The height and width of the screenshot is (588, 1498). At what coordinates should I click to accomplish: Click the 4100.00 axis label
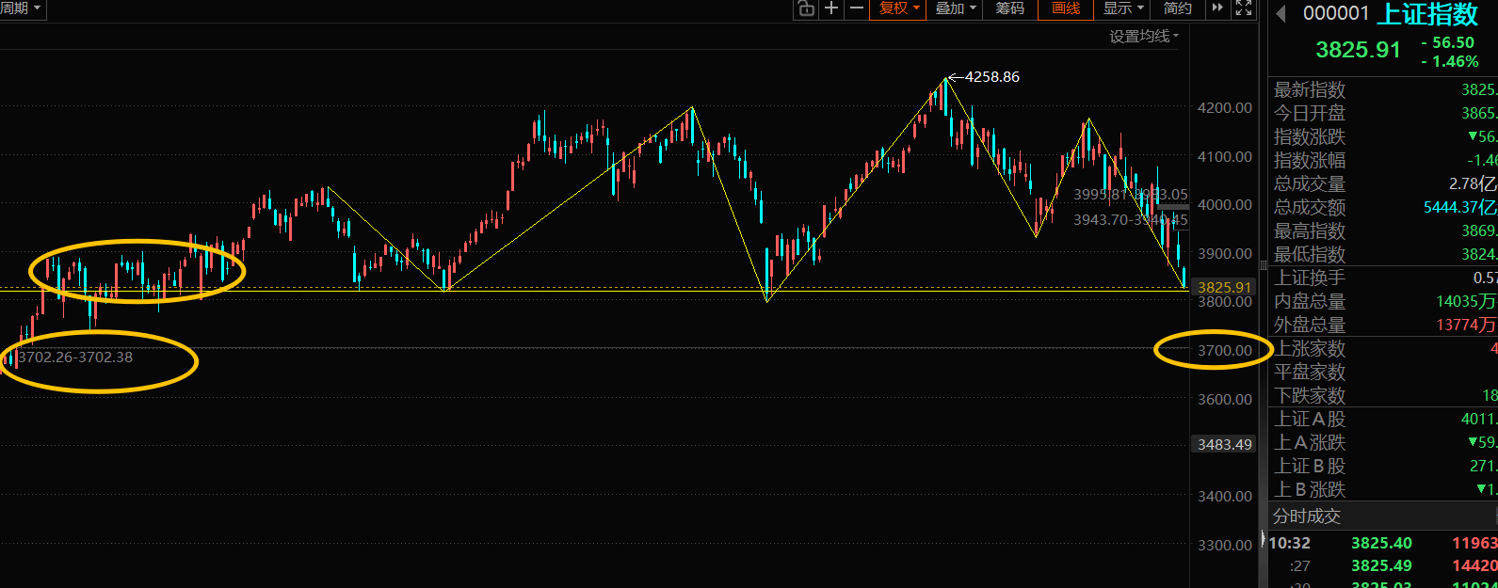pos(1224,157)
